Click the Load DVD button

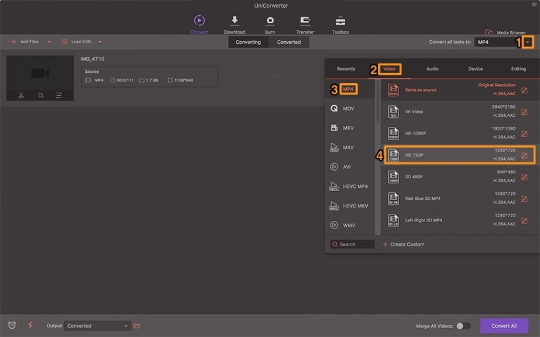pos(76,42)
